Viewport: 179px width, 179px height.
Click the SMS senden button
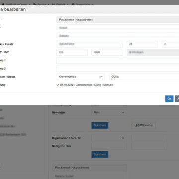[x=144, y=125]
